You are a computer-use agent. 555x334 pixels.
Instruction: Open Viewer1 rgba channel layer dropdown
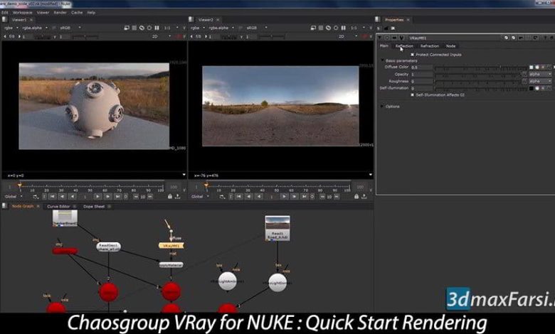[11, 28]
